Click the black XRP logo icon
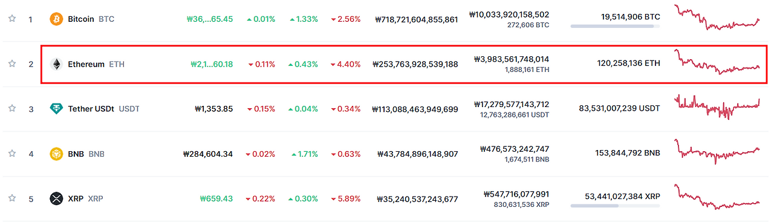The width and height of the screenshot is (774, 222). pyautogui.click(x=56, y=198)
